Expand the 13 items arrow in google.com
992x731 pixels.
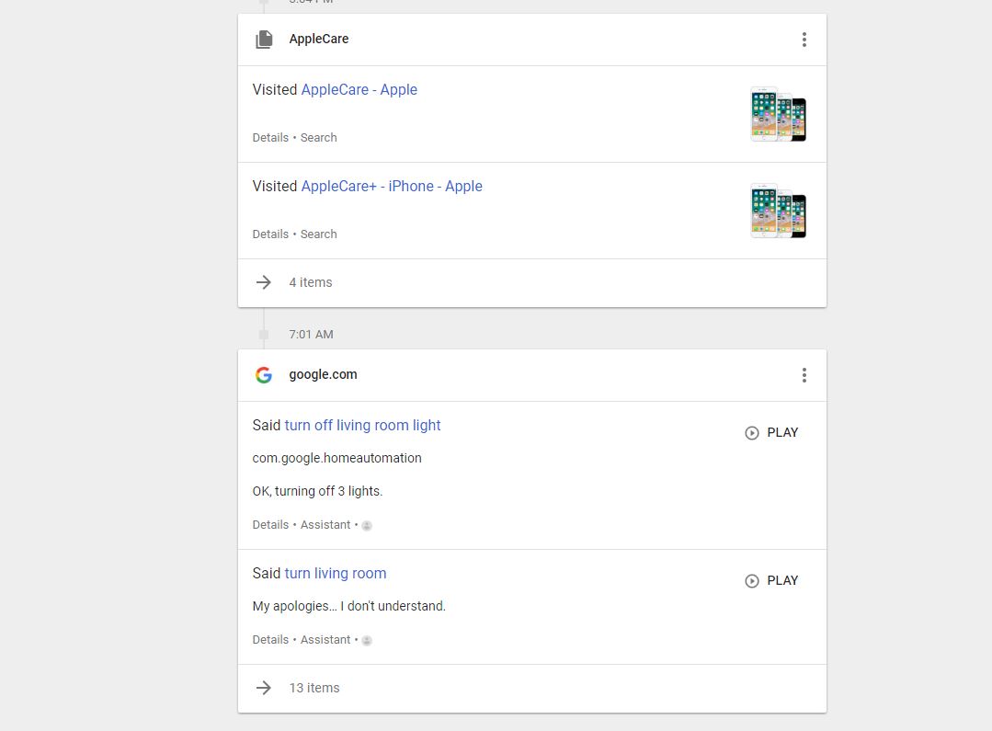point(264,688)
